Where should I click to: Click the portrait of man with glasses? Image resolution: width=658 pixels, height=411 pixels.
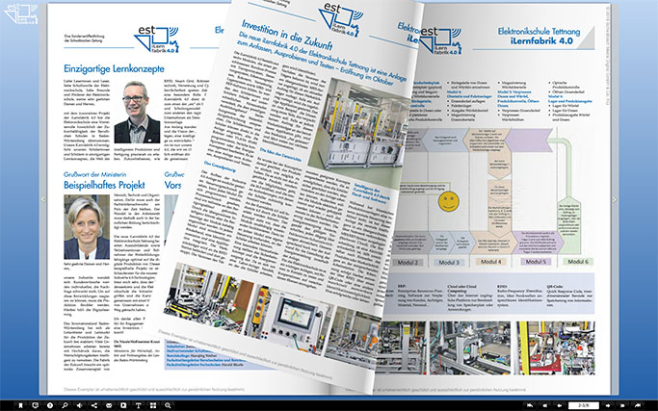137,112
